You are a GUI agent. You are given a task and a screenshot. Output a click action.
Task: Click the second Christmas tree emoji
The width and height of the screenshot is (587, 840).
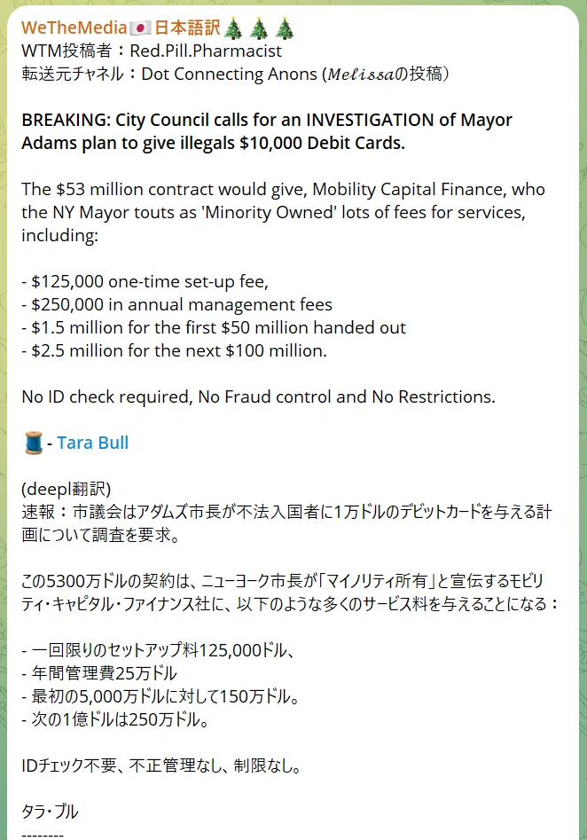(259, 28)
